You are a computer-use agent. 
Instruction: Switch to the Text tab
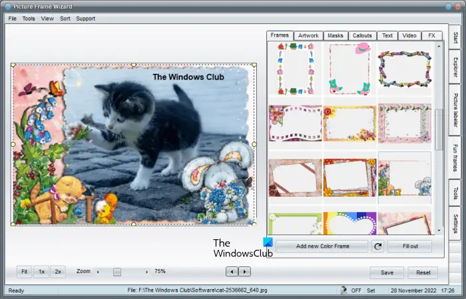point(387,35)
